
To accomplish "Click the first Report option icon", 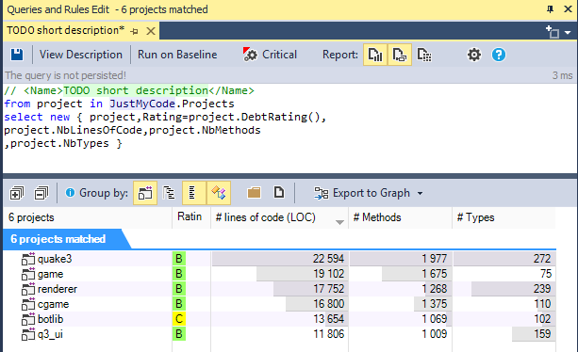I will point(375,55).
